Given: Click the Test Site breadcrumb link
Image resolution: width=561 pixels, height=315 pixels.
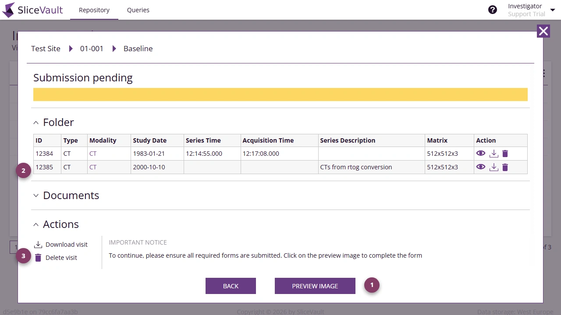Looking at the screenshot, I should pos(46,49).
